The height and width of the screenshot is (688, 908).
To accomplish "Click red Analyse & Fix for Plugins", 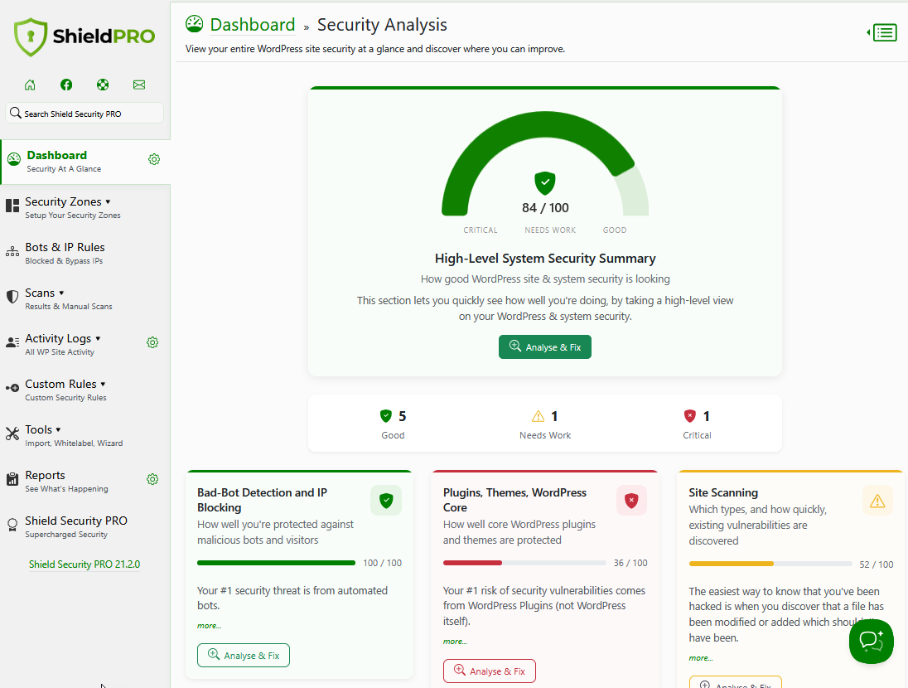I will point(490,671).
